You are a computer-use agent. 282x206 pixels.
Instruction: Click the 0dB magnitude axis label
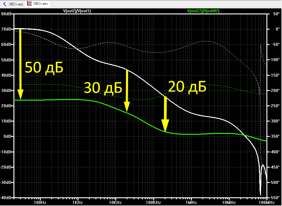[x=7, y=136]
